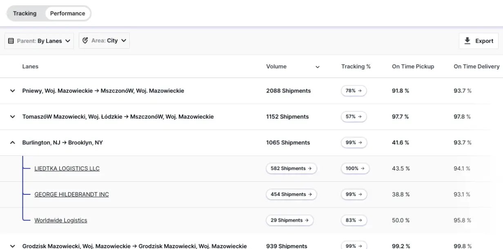The height and width of the screenshot is (249, 503).
Task: Click the Export download icon
Action: (x=467, y=41)
